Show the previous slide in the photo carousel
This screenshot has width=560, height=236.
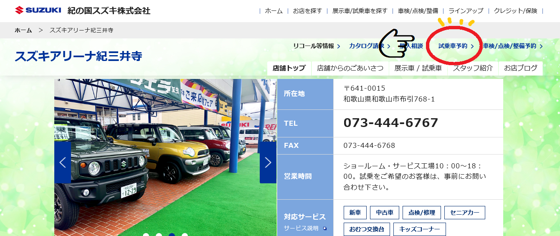tap(63, 162)
